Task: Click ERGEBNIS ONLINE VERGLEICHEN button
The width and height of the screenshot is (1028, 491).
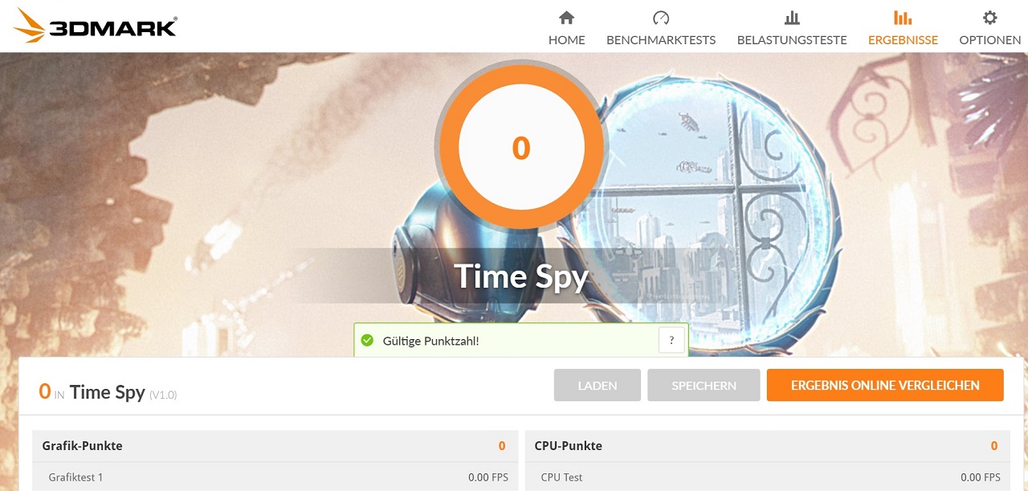Action: point(885,385)
